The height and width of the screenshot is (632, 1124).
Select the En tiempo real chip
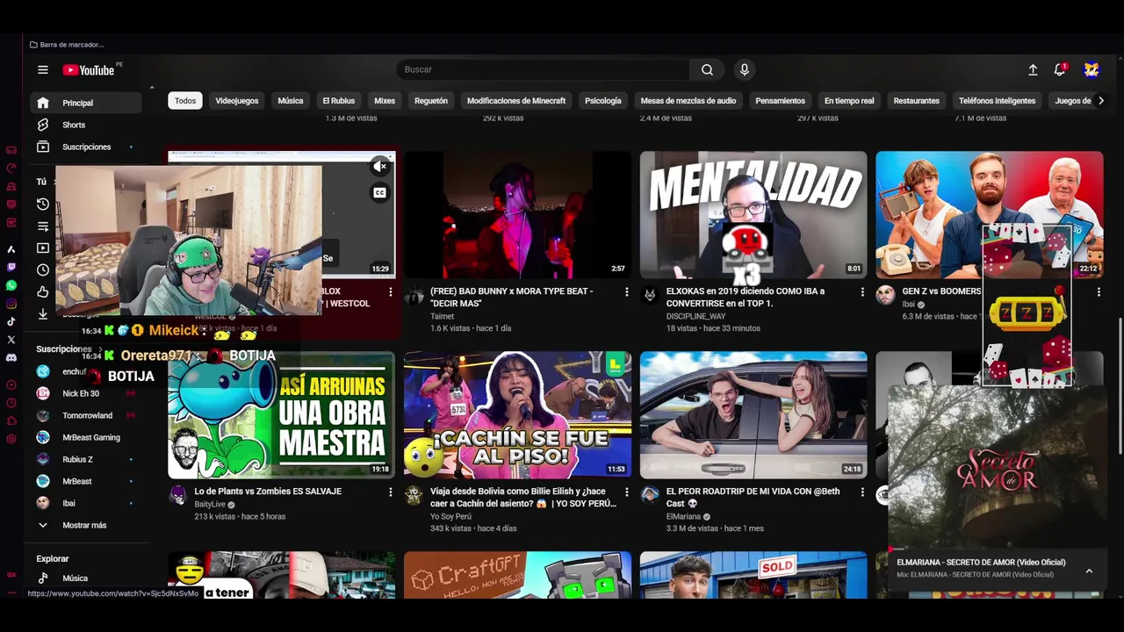[x=849, y=101]
